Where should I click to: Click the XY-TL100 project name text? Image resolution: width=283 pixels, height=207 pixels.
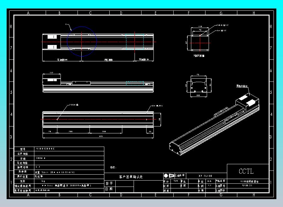point(205,176)
